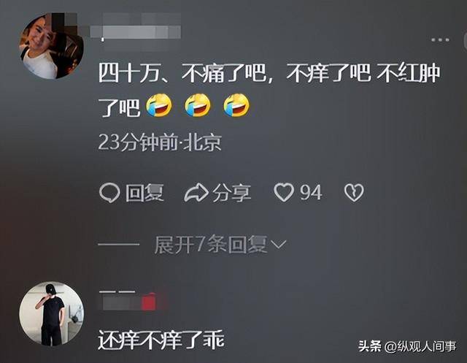Click the share arrow icon
467x363 pixels.
[196, 193]
